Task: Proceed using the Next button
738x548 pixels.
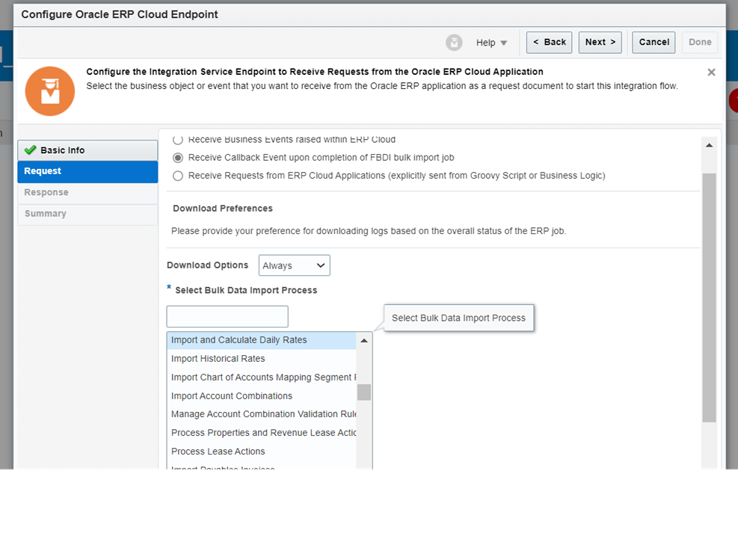Action: pyautogui.click(x=600, y=43)
